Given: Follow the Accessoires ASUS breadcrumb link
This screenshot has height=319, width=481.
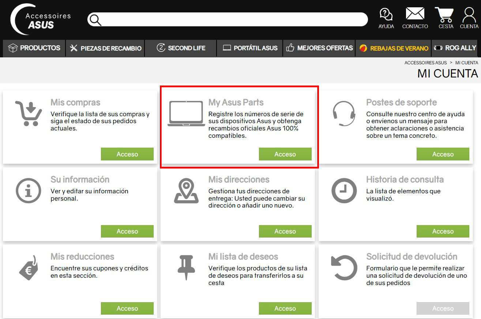Looking at the screenshot, I should point(425,63).
